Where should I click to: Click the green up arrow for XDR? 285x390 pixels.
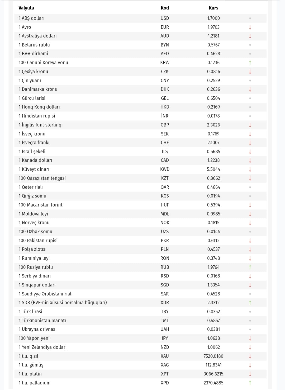tap(250, 303)
